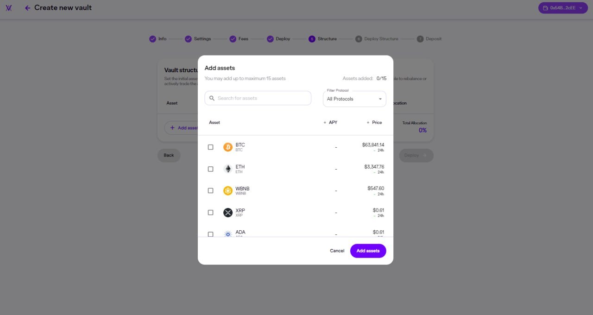Click the Bitcoin coin icon
This screenshot has width=593, height=315.
[x=228, y=147]
